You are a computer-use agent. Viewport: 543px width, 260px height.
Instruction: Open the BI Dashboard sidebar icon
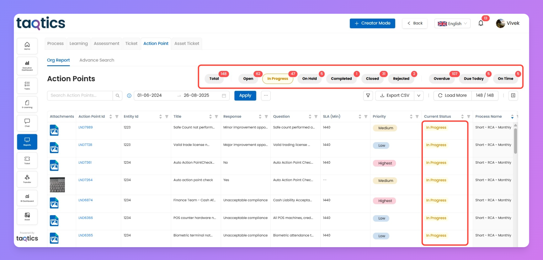27,198
